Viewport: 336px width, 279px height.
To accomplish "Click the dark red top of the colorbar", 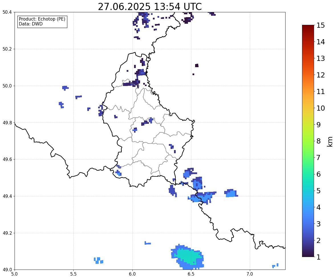I will point(308,27).
